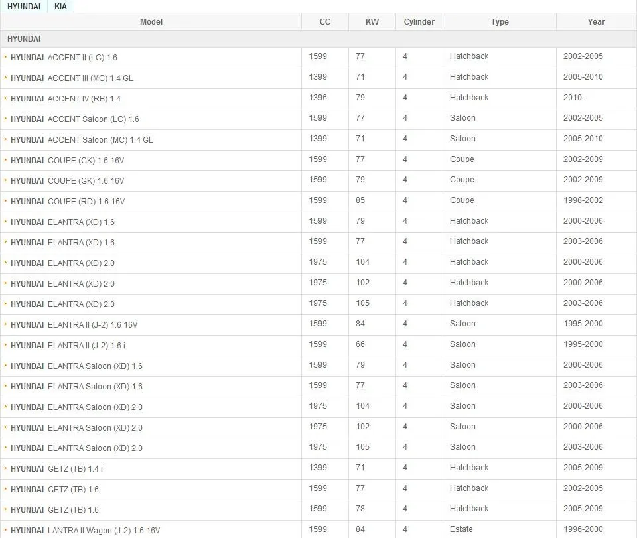Click the CC column header

(x=325, y=22)
